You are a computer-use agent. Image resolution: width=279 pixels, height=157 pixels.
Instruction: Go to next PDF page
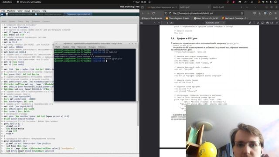point(159,23)
